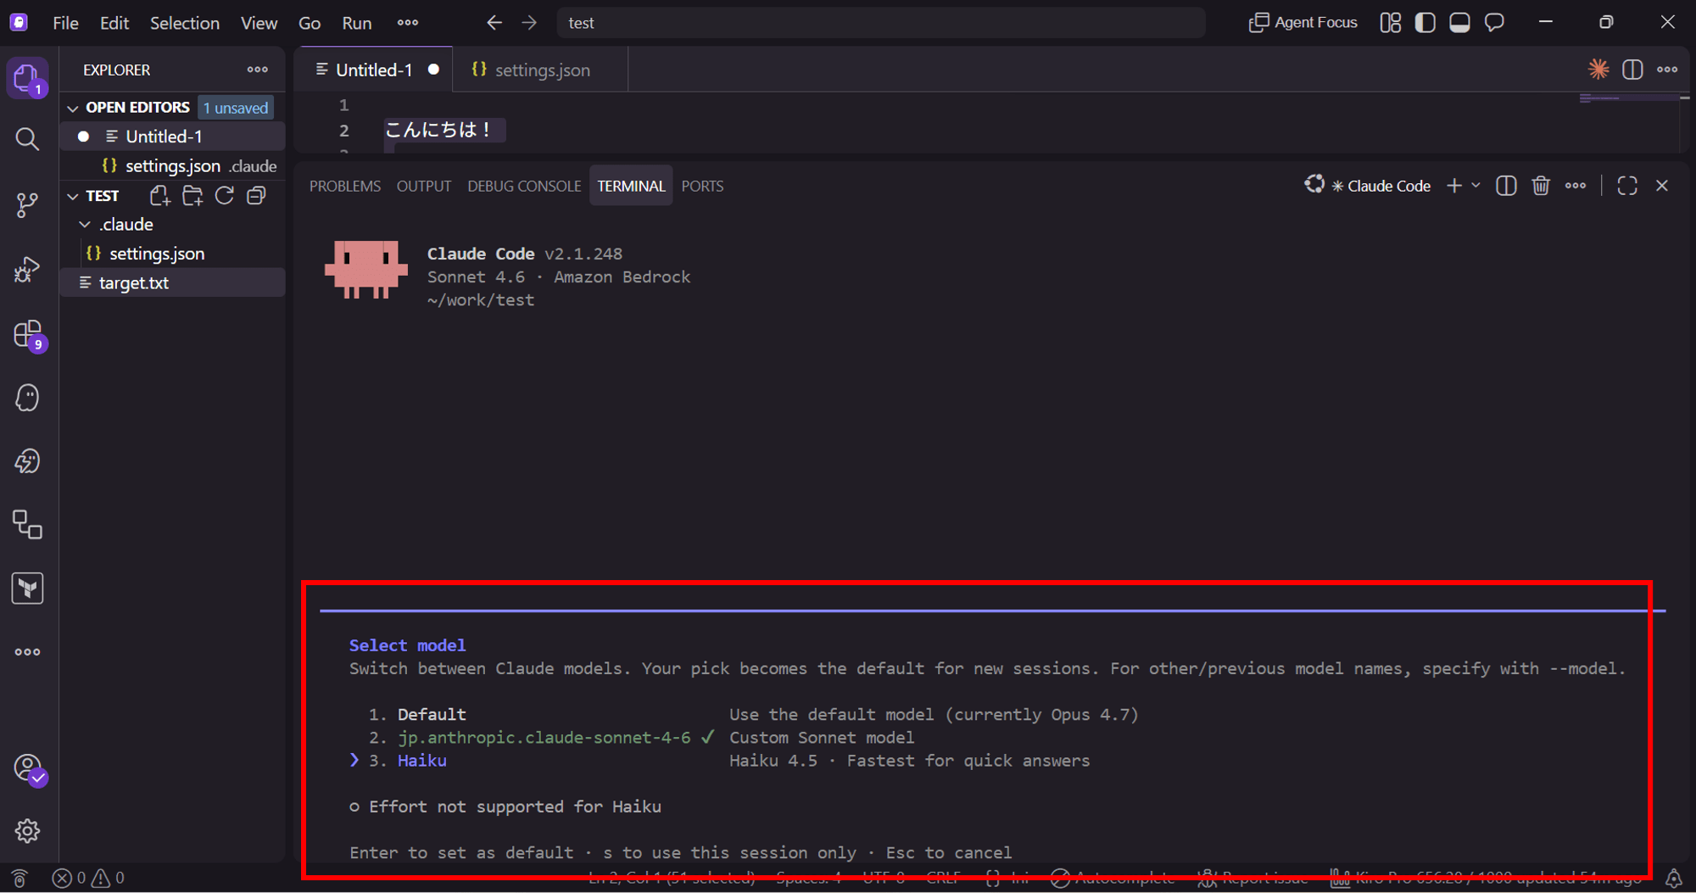This screenshot has height=893, width=1696.
Task: Switch to the PORTS panel tab
Action: click(x=702, y=186)
